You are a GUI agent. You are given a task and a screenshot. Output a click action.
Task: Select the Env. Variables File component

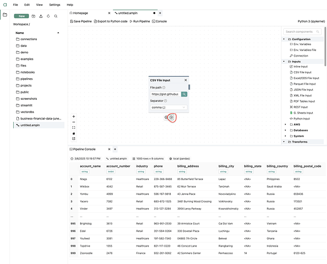[x=303, y=50]
